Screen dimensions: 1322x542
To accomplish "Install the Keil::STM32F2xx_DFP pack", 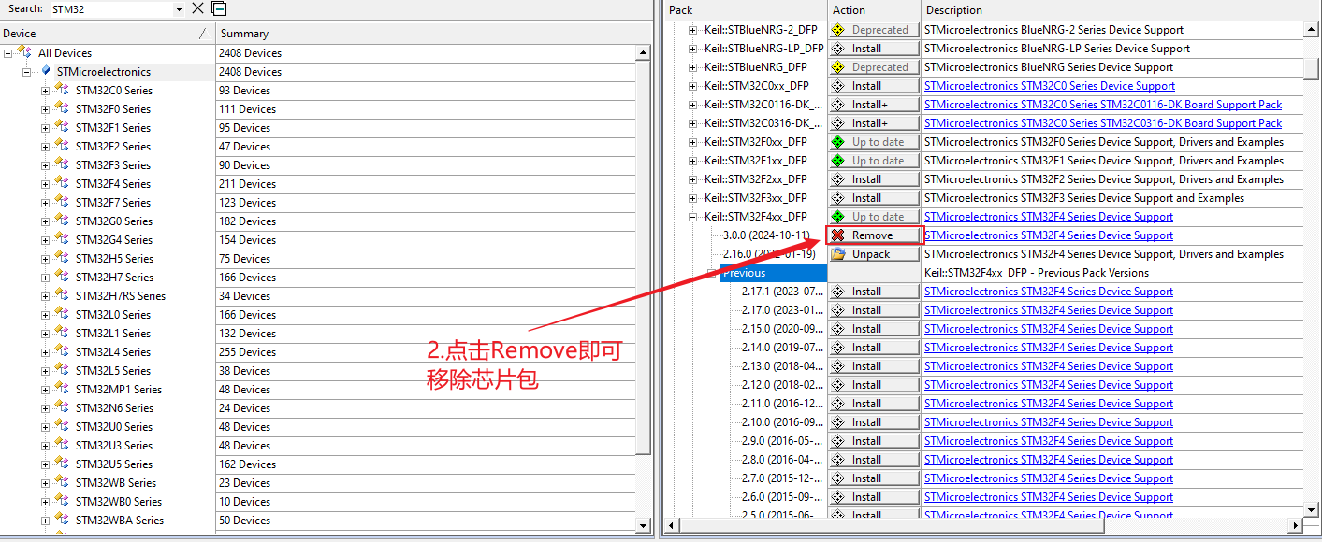I will pyautogui.click(x=874, y=179).
